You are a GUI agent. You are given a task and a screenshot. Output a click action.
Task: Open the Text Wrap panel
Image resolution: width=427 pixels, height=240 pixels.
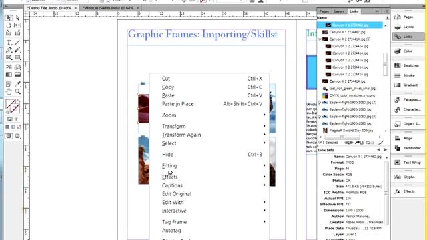click(408, 163)
